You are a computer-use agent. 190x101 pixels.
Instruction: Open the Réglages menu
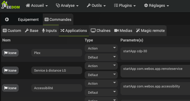pyautogui.click(x=156, y=6)
